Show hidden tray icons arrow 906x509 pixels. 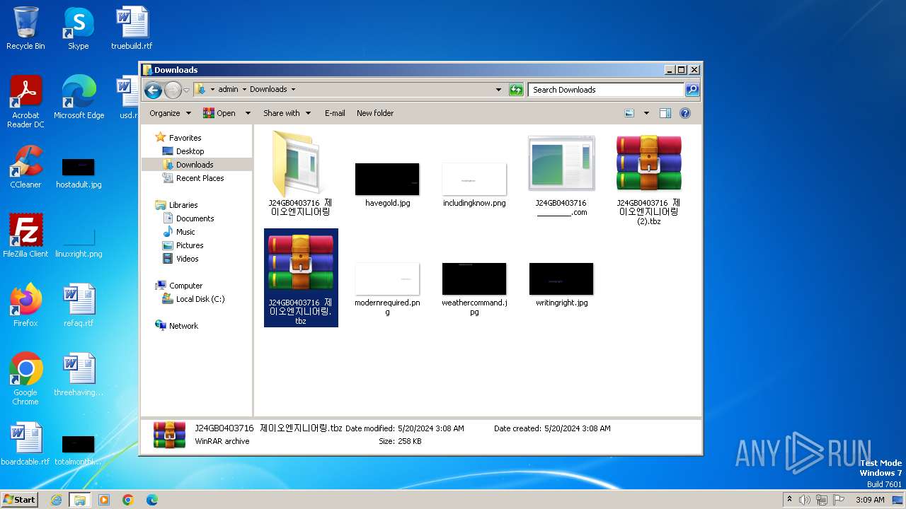click(789, 500)
